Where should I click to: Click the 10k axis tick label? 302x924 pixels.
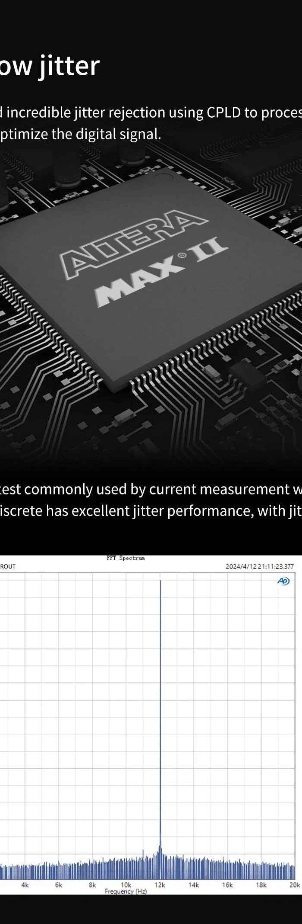tap(126, 885)
